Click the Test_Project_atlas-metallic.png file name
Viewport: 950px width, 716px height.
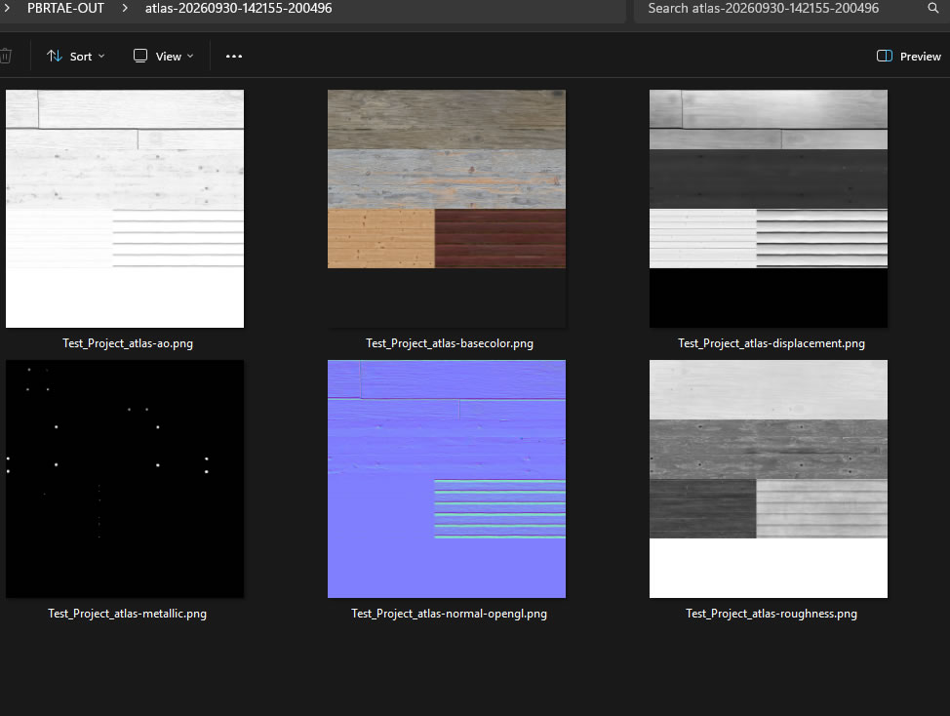pos(127,614)
